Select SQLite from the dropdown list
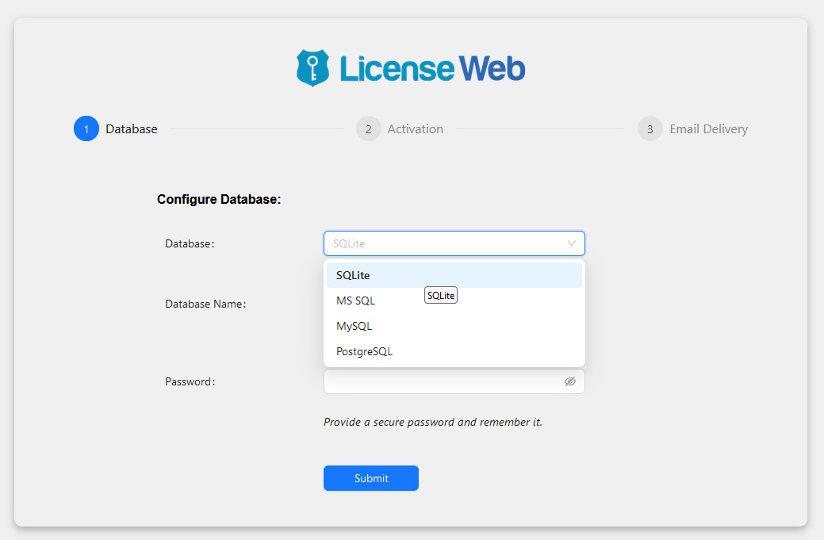The height and width of the screenshot is (540, 824). [x=454, y=275]
